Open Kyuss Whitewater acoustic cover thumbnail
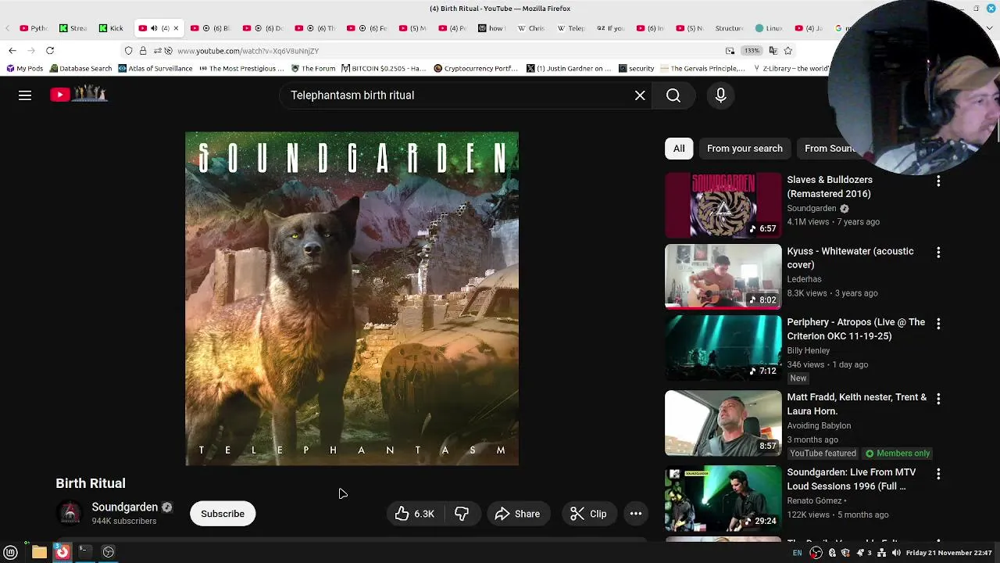1000x563 pixels. (723, 277)
